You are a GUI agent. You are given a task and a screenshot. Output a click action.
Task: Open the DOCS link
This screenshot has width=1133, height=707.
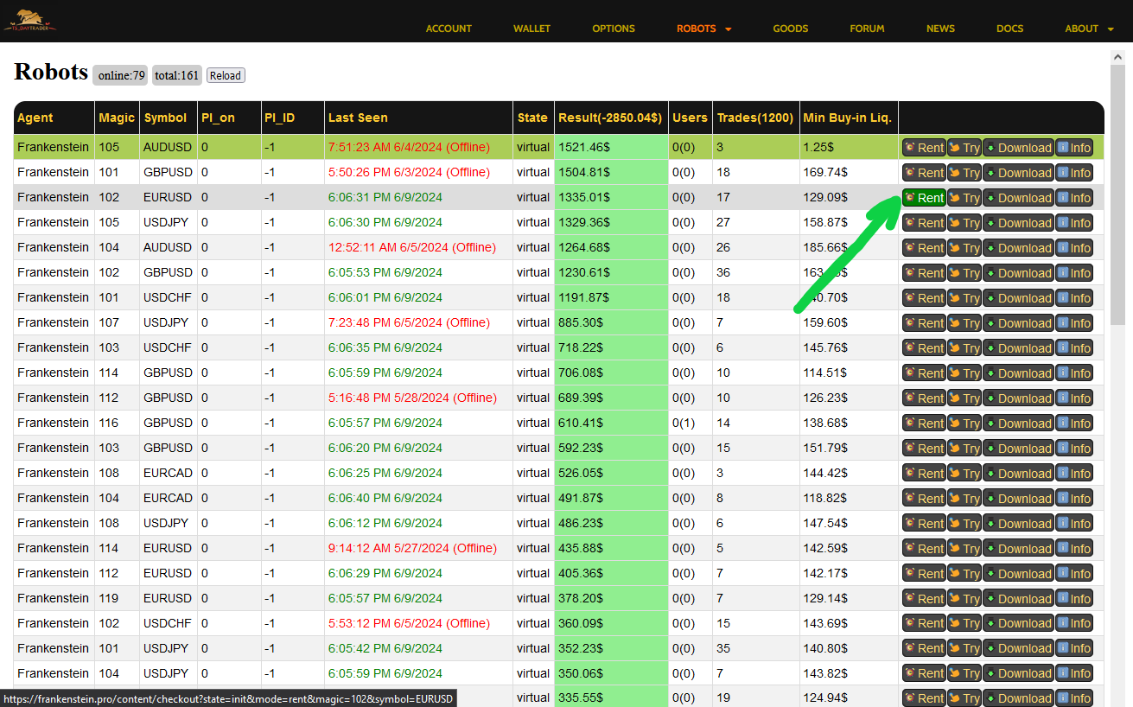click(1009, 29)
